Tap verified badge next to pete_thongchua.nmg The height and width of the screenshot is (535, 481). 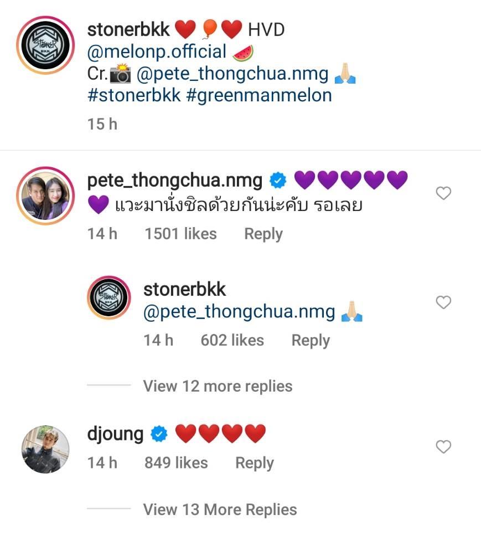[277, 180]
